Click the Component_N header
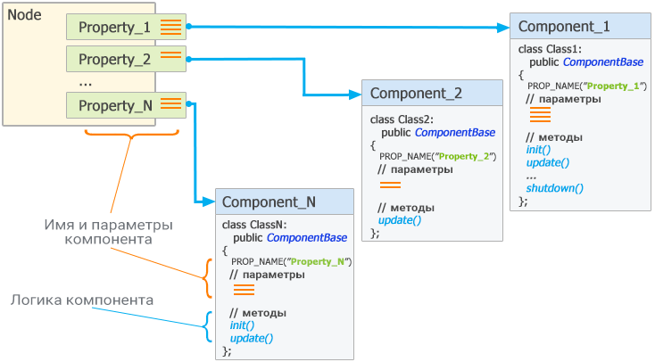 (285, 202)
